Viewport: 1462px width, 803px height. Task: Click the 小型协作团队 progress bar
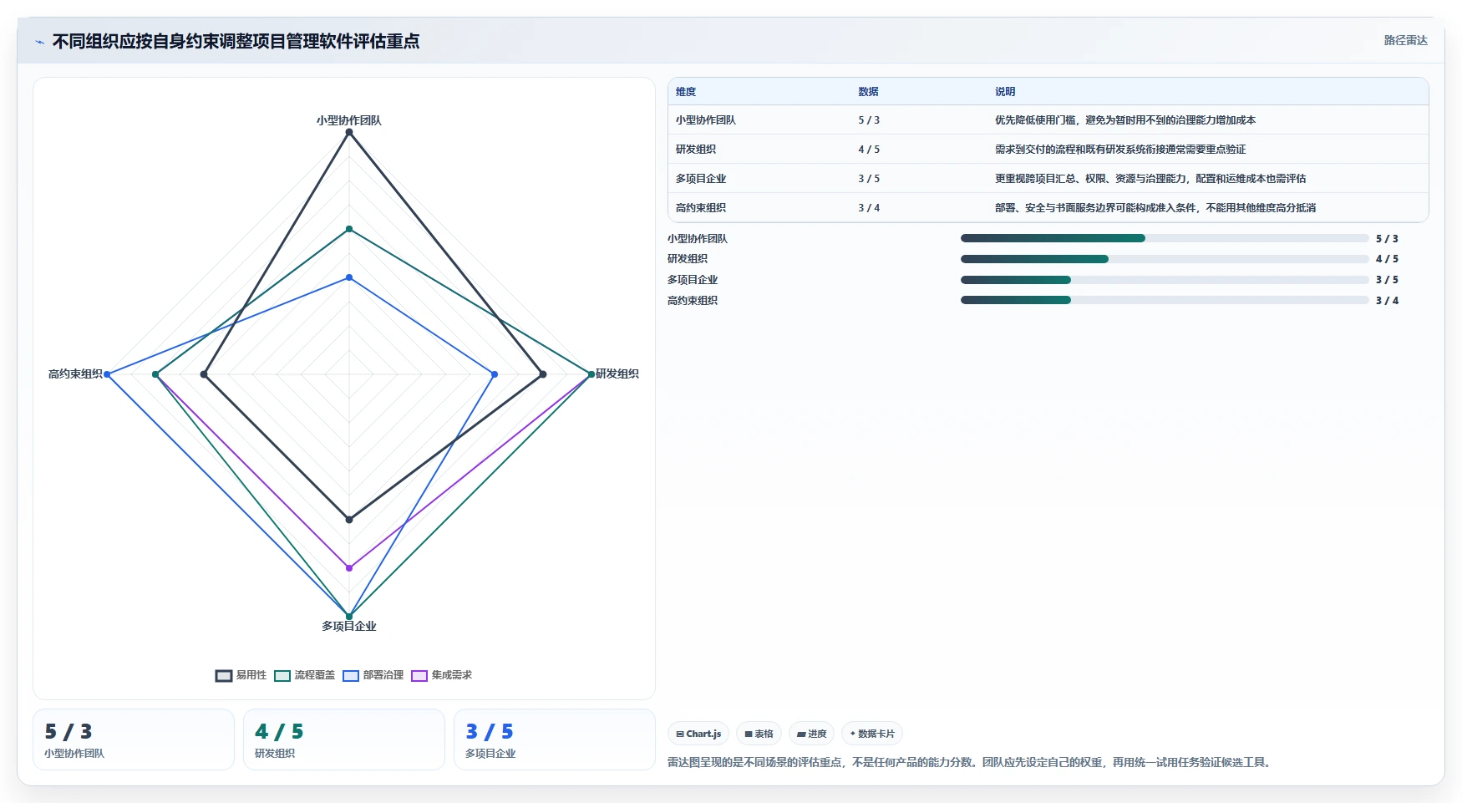pyautogui.click(x=1165, y=238)
